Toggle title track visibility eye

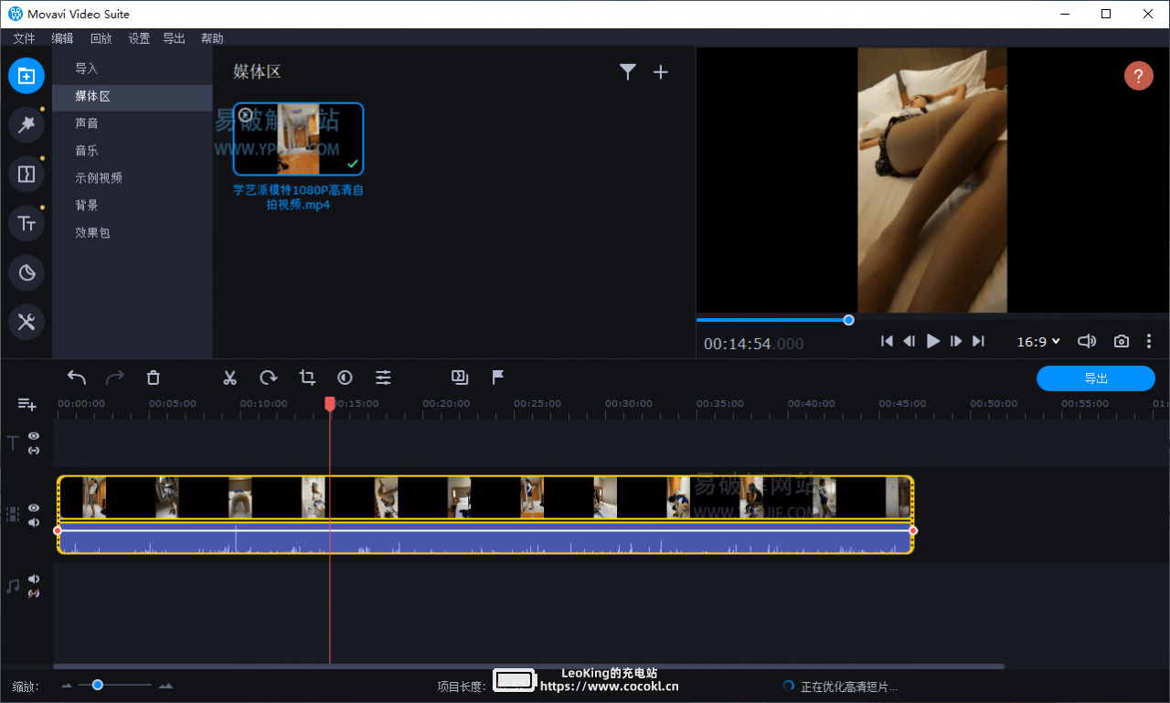34,436
